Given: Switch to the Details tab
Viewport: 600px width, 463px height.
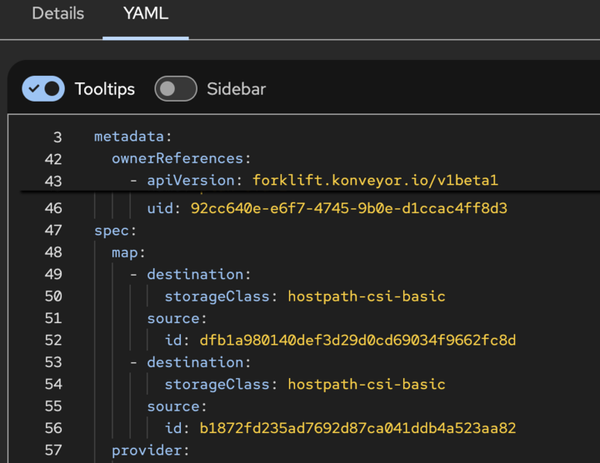Looking at the screenshot, I should coord(57,14).
